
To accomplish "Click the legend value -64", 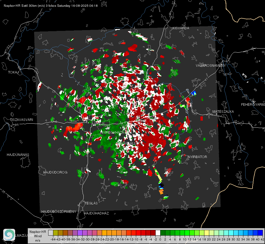I will coord(53,240).
